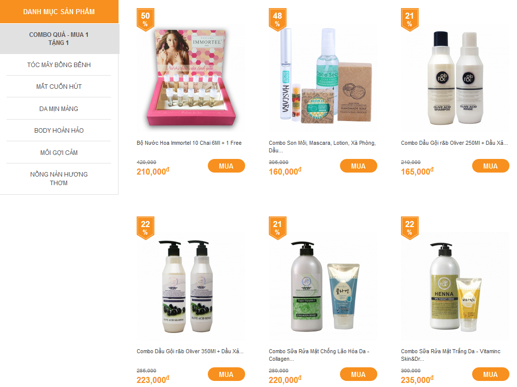Go to the Mắt Cuốn Hút category
The width and height of the screenshot is (517, 387).
(x=59, y=87)
